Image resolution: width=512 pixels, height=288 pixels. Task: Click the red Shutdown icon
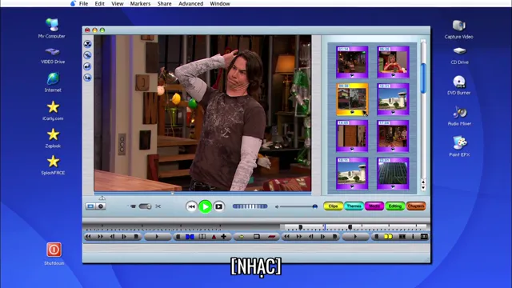point(54,250)
